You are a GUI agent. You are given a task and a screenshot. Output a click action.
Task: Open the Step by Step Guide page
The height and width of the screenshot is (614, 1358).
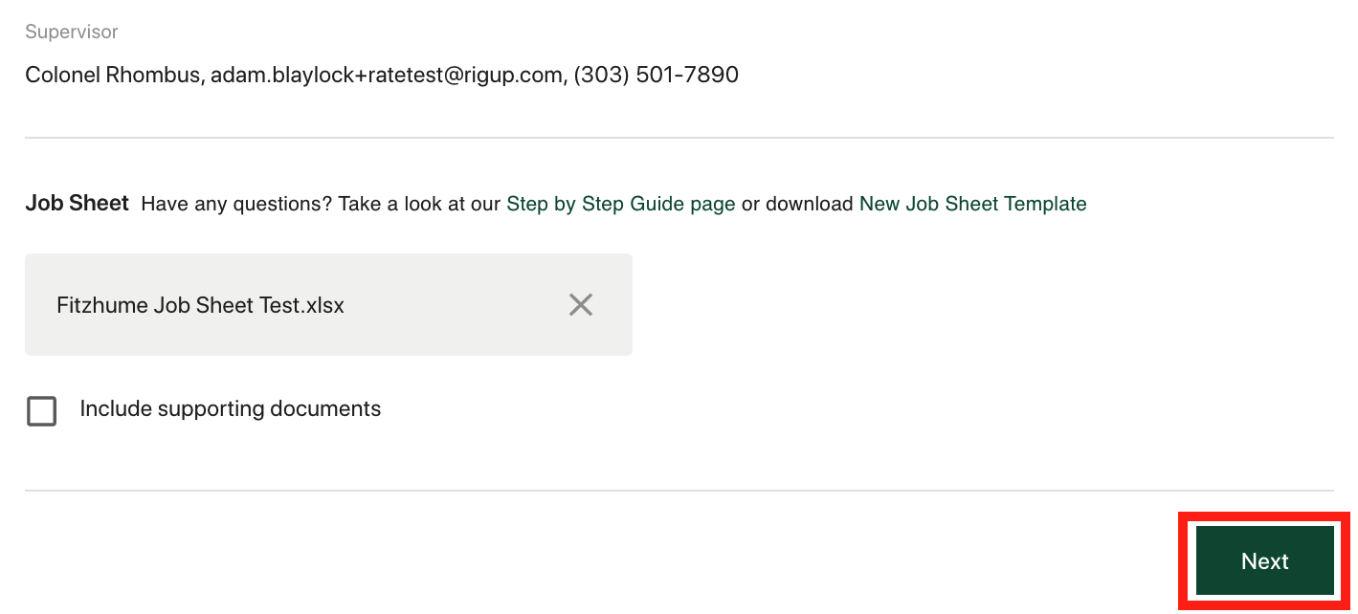coord(621,204)
